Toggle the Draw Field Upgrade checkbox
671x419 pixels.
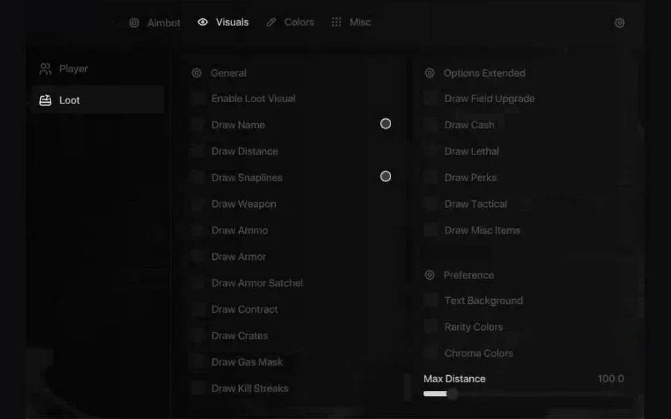431,98
